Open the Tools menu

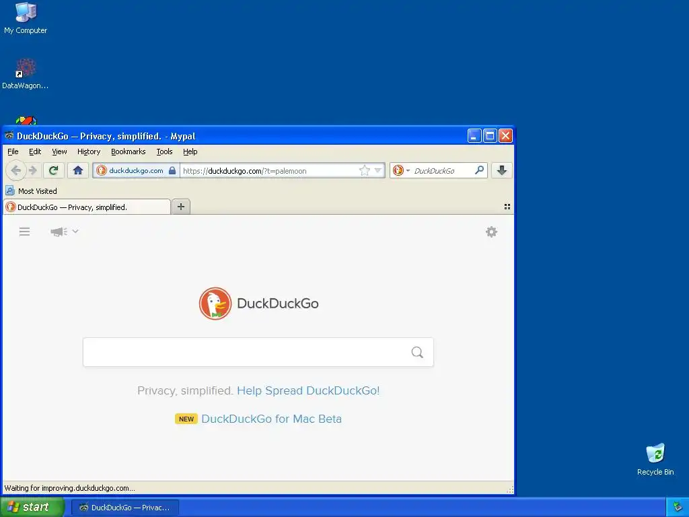(x=164, y=151)
